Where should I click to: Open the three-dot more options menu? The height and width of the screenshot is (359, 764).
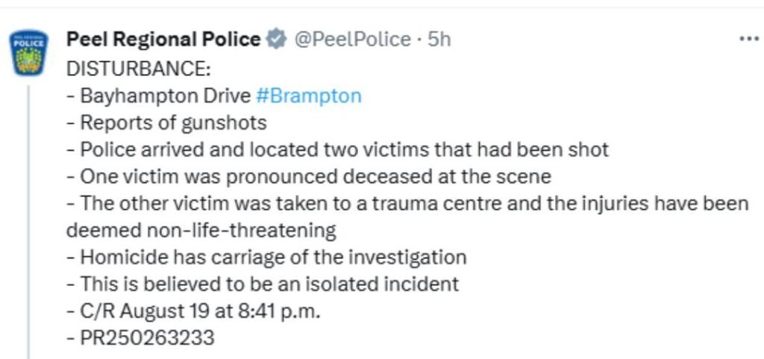click(x=749, y=39)
